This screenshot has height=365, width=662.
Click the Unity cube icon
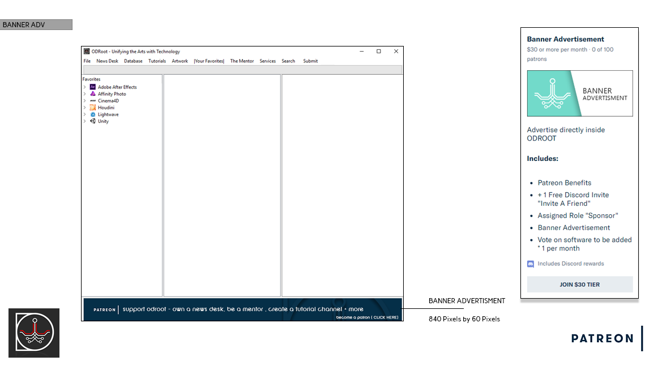point(93,121)
